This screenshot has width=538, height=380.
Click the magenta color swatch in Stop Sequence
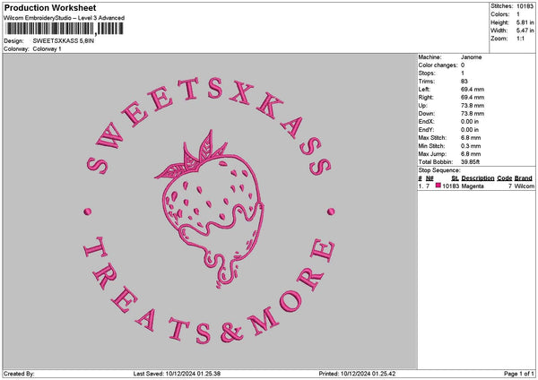point(438,186)
